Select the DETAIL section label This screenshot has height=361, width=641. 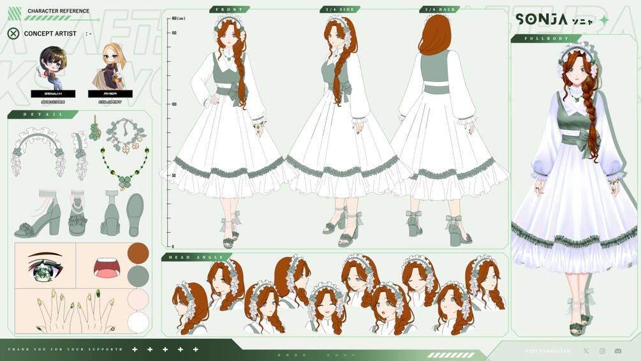pyautogui.click(x=43, y=114)
